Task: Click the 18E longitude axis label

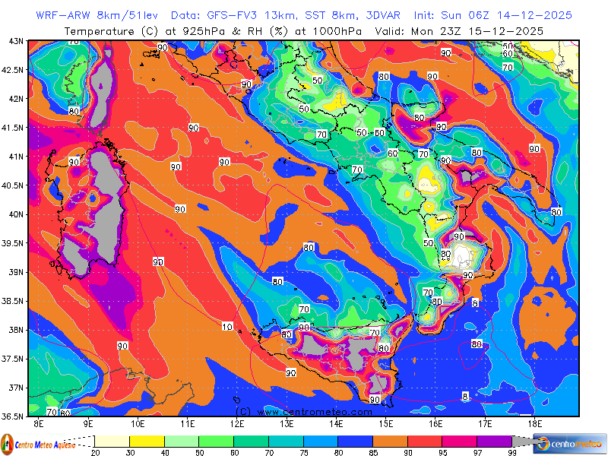Action: (534, 423)
